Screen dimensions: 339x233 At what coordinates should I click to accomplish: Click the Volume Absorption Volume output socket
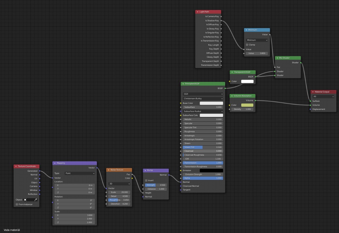pos(255,100)
